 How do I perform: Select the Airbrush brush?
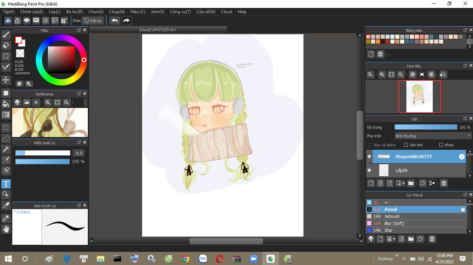click(x=416, y=216)
